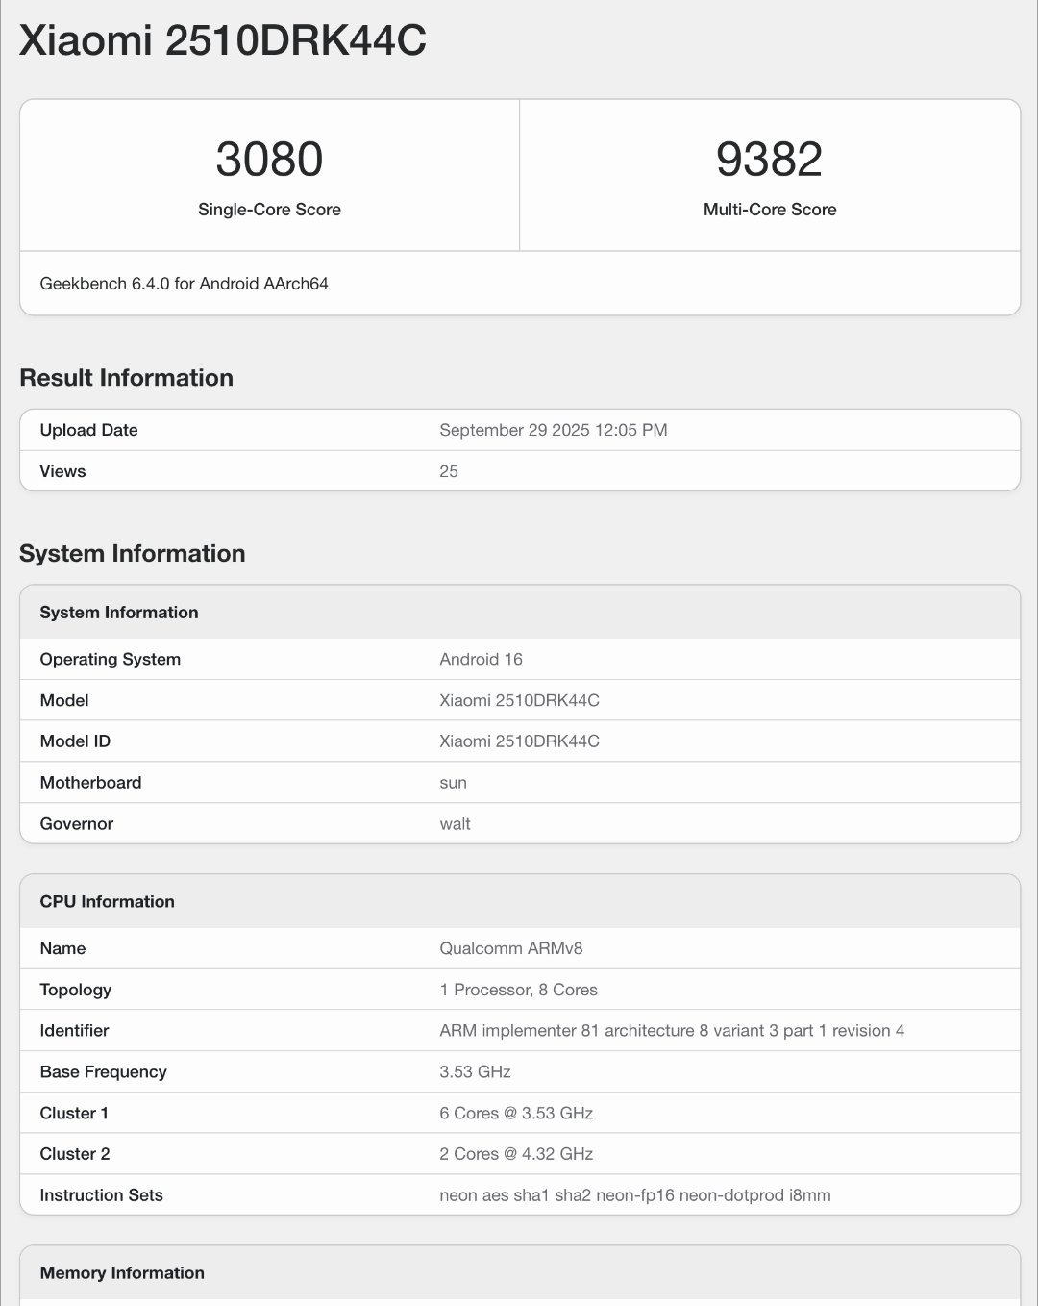Select the ARM implementer 81 identifier value
Screen dimensions: 1038x1306
pos(672,1031)
